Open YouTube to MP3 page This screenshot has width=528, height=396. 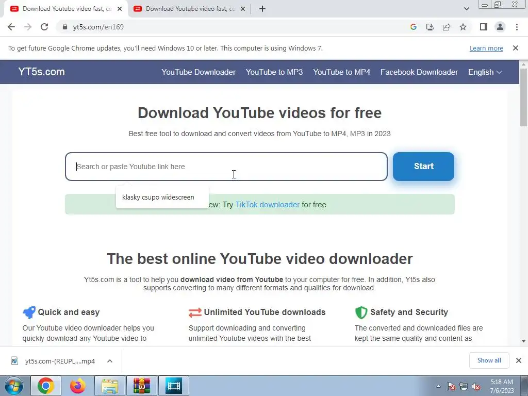point(274,72)
